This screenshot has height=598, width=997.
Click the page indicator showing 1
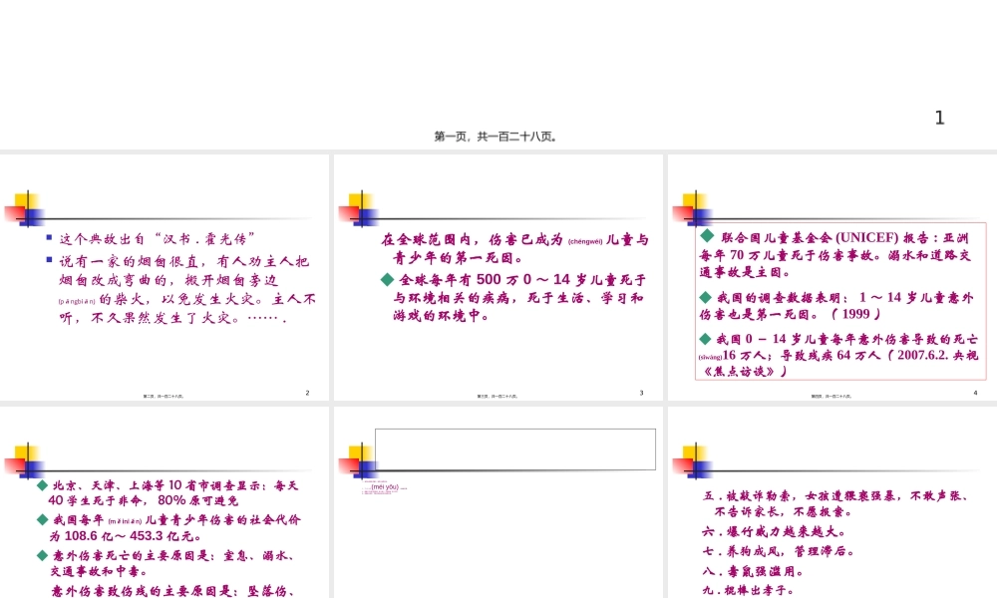[938, 117]
